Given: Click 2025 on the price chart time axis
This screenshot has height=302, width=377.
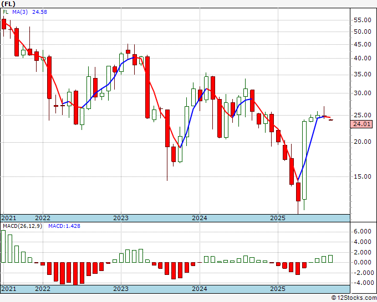Looking at the screenshot, I should point(278,218).
